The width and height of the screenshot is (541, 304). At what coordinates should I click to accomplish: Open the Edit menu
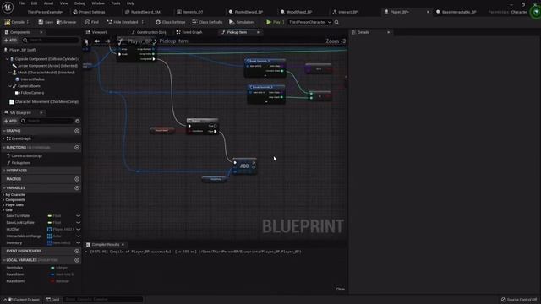click(x=34, y=3)
